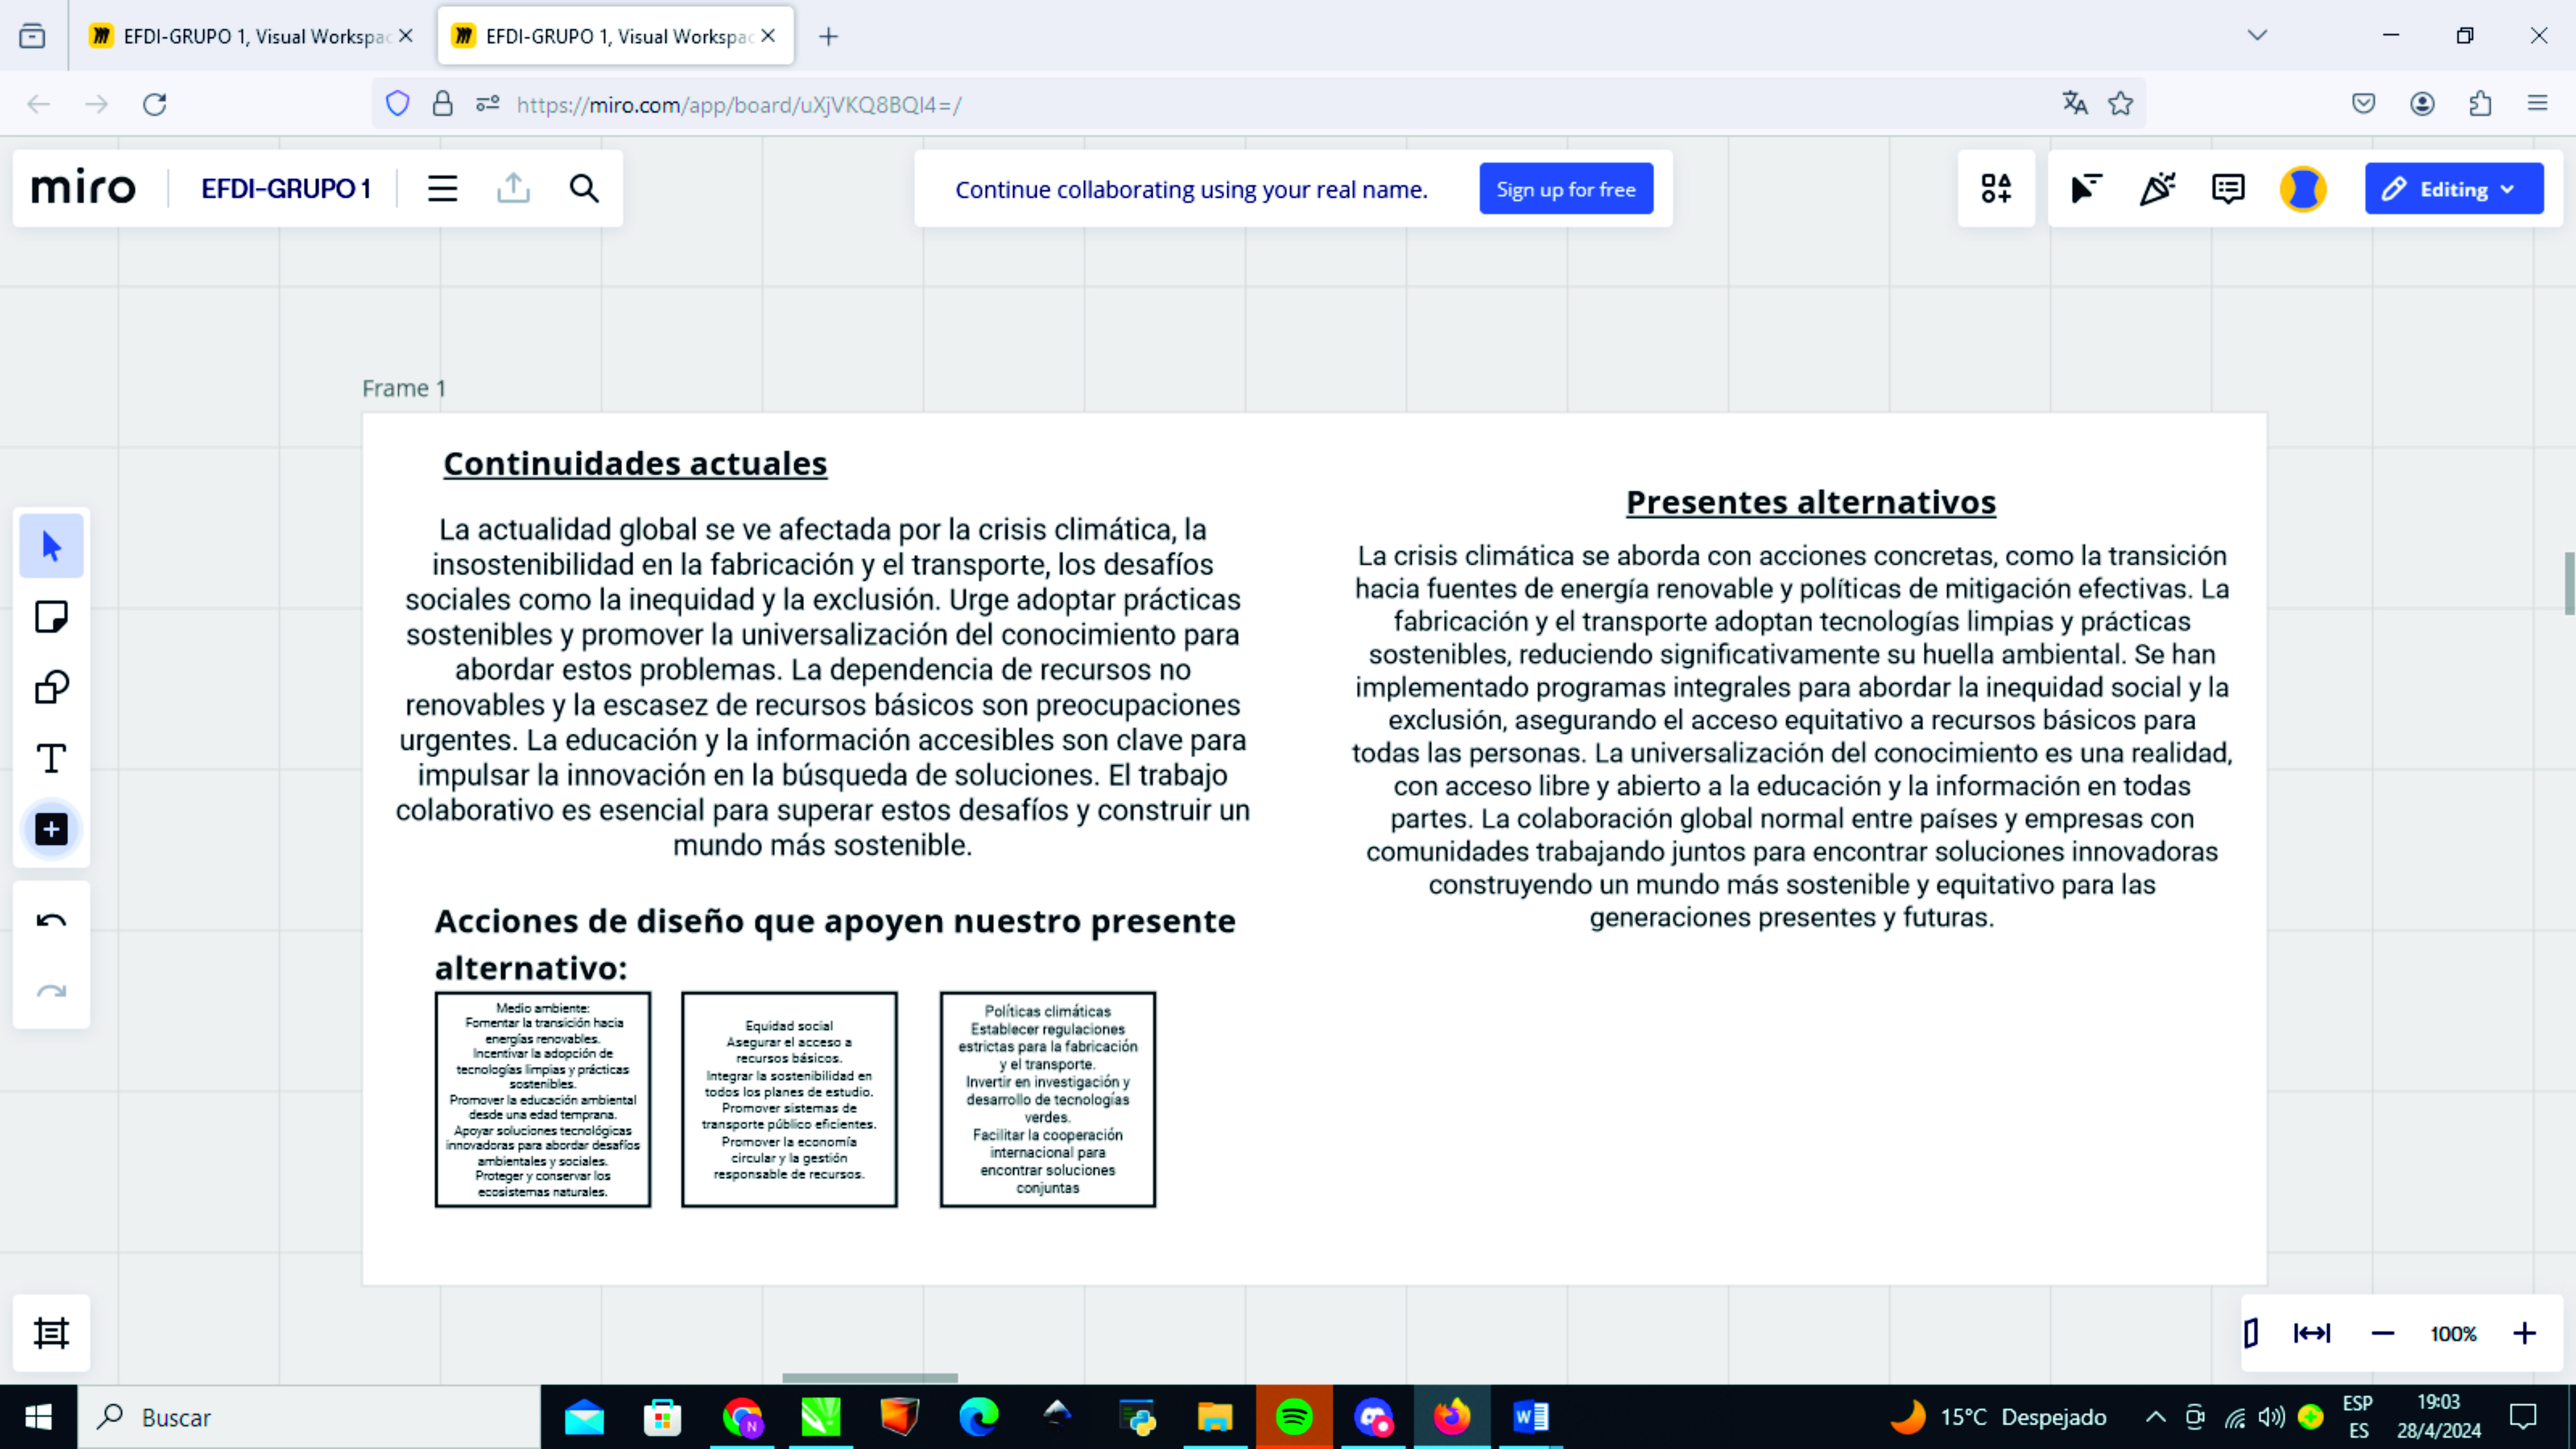Close the first EFDI-GRUPO 1 tab
Viewport: 2576px width, 1449px height.
pos(405,36)
